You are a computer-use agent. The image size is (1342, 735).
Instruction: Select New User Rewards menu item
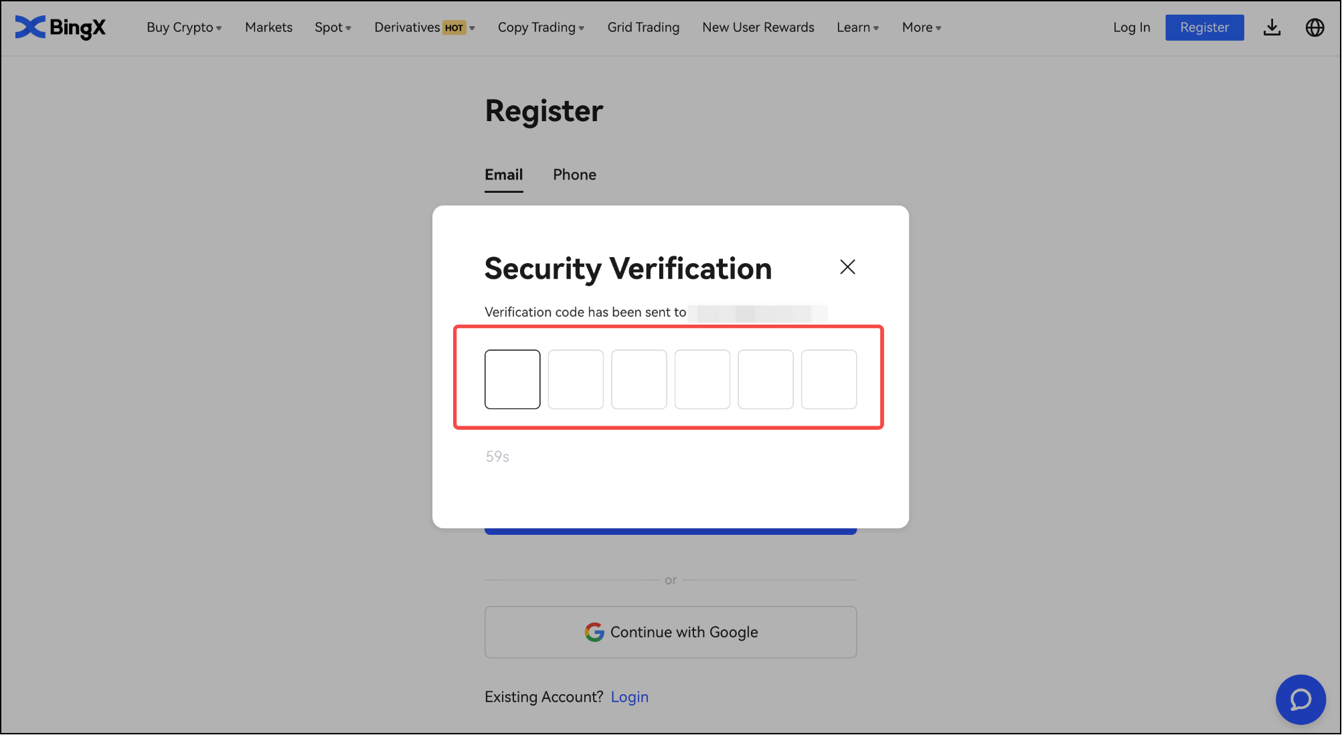click(758, 27)
